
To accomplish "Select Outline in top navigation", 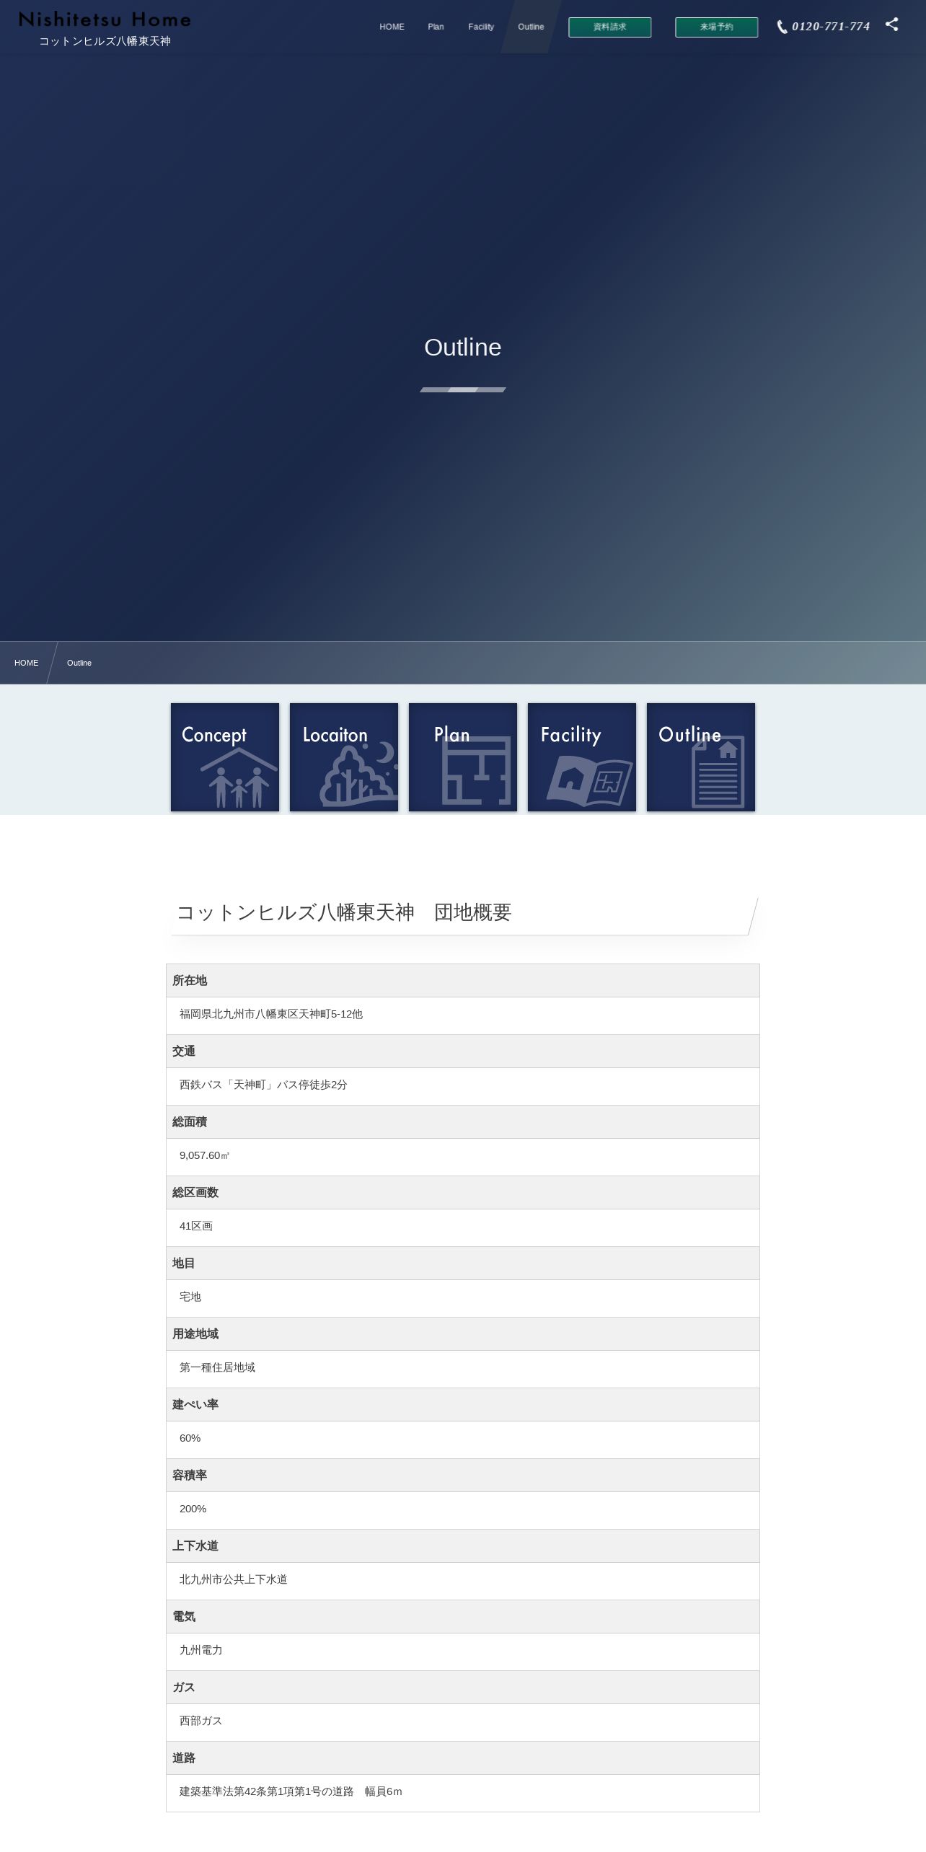I will pyautogui.click(x=531, y=27).
